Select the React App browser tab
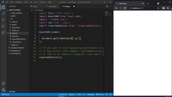The width and height of the screenshot is (172, 97). pos(130,4)
